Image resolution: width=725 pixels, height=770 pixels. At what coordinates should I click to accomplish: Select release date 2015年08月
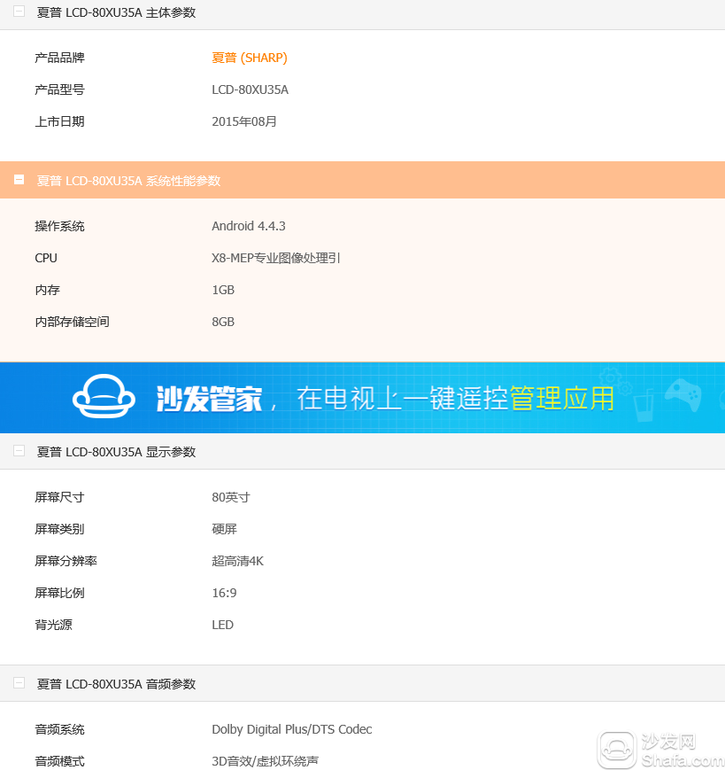244,121
